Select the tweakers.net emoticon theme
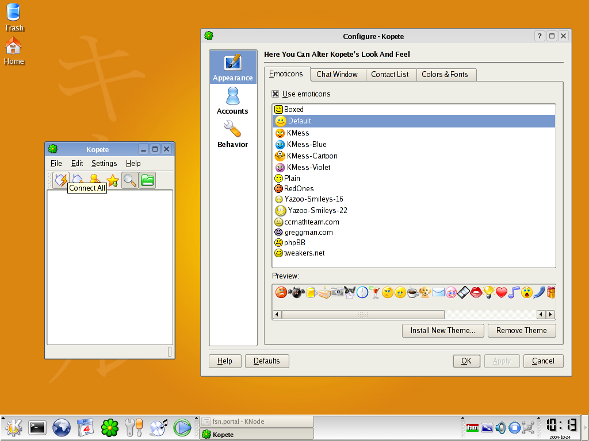589x441 pixels. [x=414, y=253]
